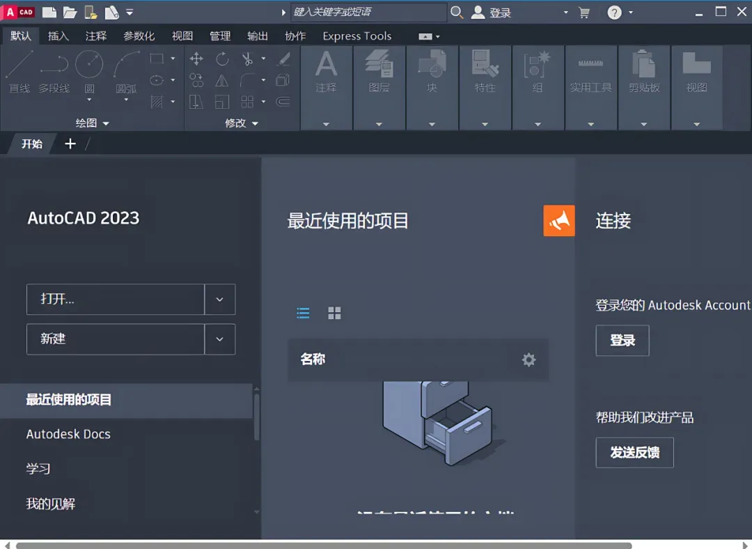Select the Scale tool

click(x=222, y=102)
